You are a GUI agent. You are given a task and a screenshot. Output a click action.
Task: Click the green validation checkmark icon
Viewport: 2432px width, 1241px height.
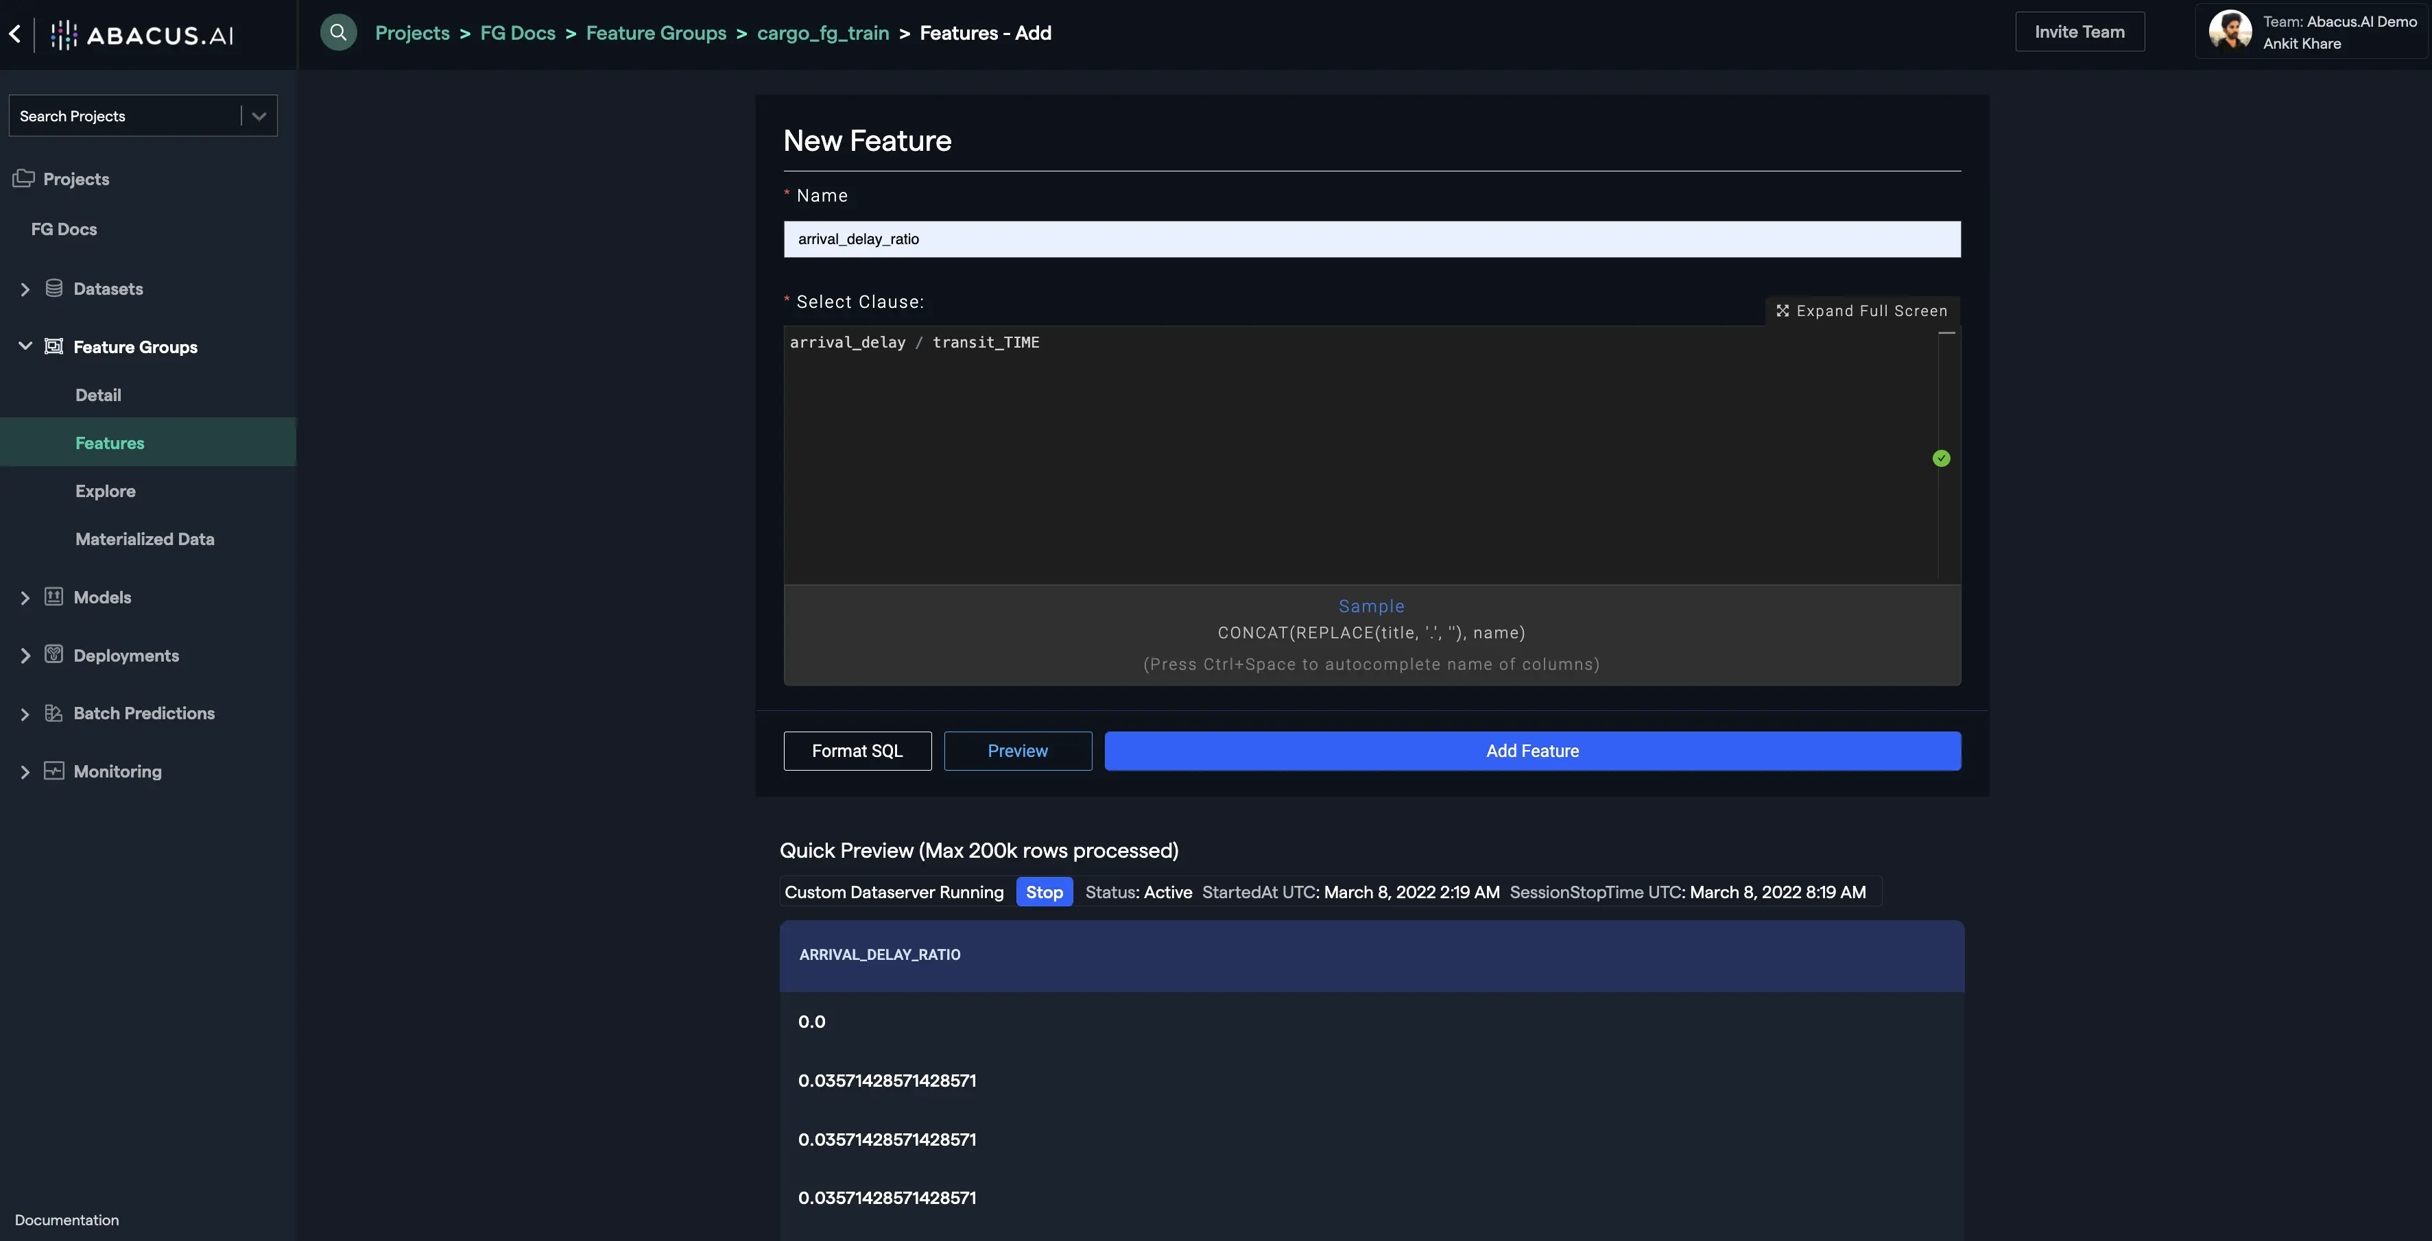click(1941, 459)
